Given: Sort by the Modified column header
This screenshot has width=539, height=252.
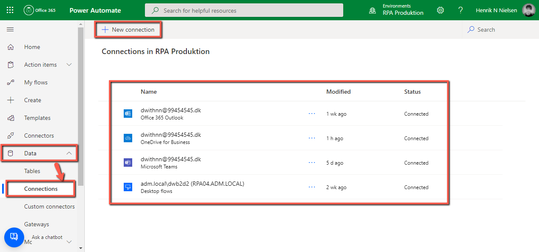Looking at the screenshot, I should coord(339,92).
